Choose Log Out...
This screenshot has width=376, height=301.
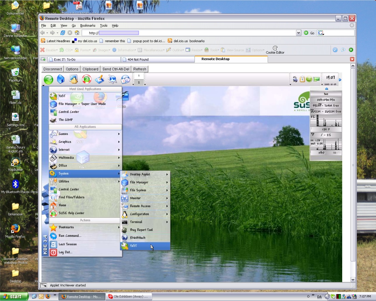pyautogui.click(x=85, y=252)
